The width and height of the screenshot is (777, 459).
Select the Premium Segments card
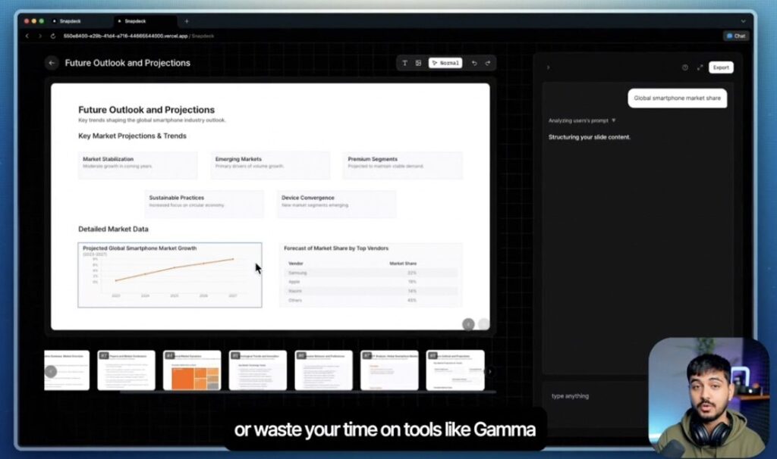click(402, 164)
